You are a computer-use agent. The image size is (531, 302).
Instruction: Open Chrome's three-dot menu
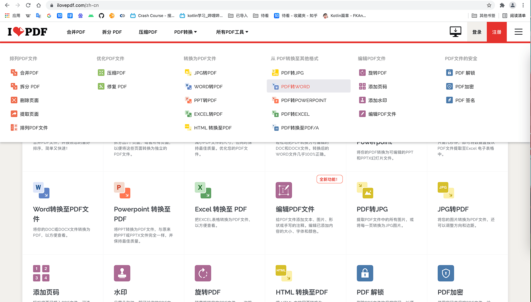click(523, 5)
